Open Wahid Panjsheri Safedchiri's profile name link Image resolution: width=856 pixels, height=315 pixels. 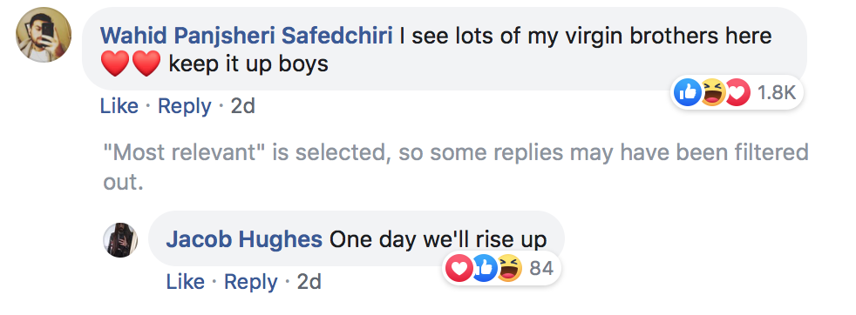click(x=247, y=36)
